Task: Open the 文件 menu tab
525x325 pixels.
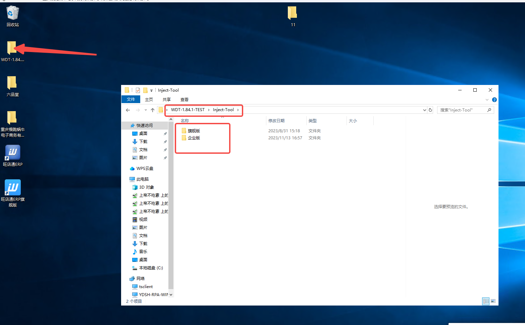Action: pyautogui.click(x=131, y=99)
